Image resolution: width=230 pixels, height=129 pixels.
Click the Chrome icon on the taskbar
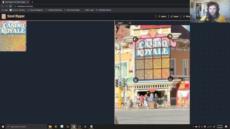point(73,126)
